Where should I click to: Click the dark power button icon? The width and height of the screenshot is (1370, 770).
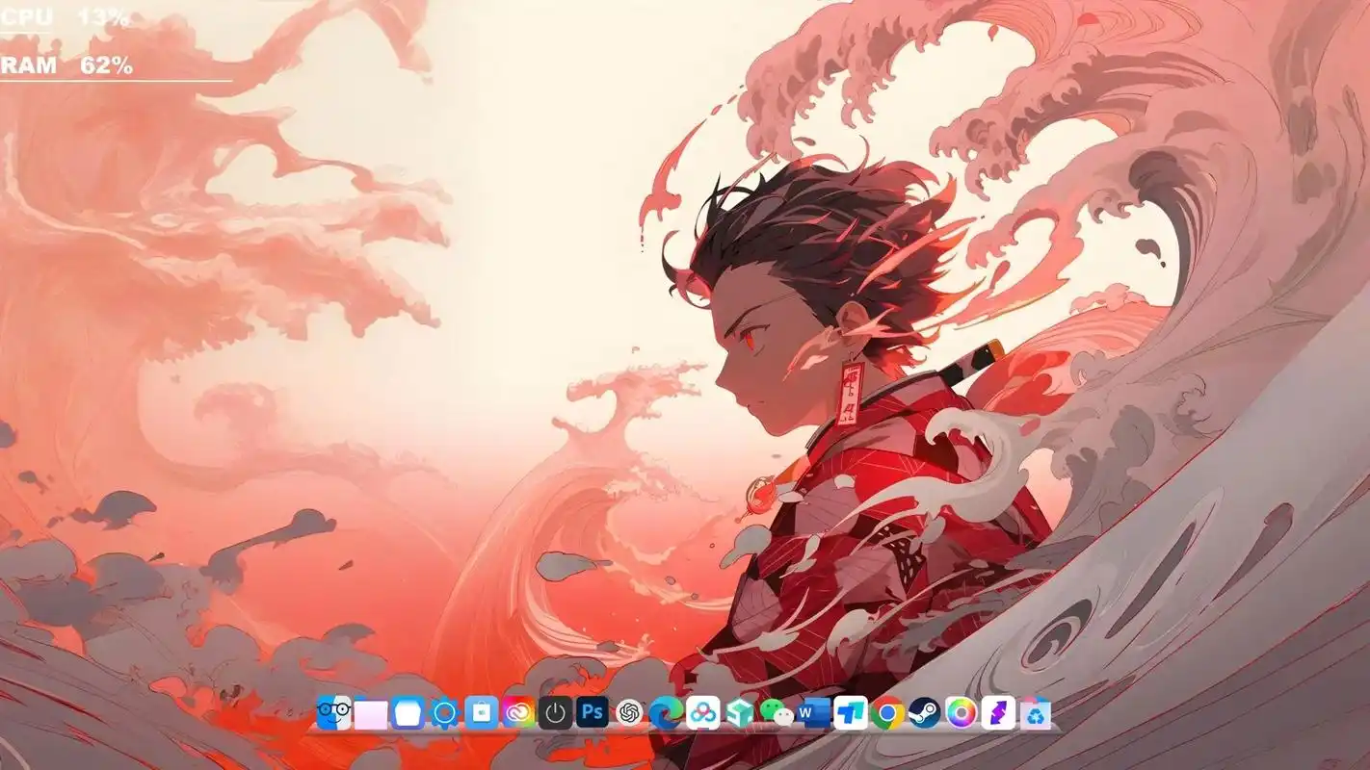coord(555,713)
